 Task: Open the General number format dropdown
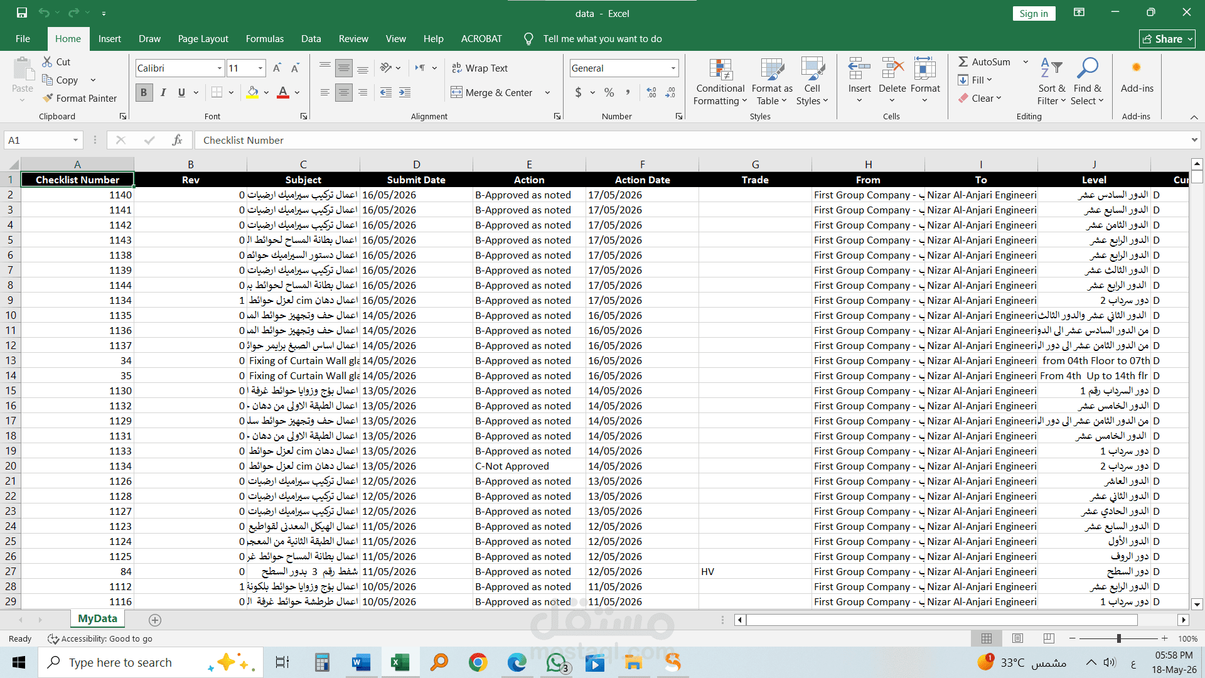tap(673, 68)
